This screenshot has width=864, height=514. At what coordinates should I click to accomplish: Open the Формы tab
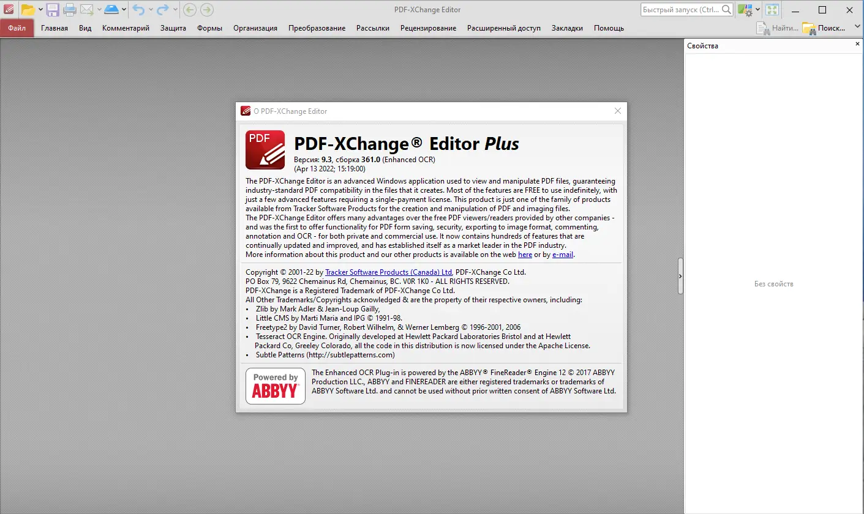pyautogui.click(x=210, y=28)
